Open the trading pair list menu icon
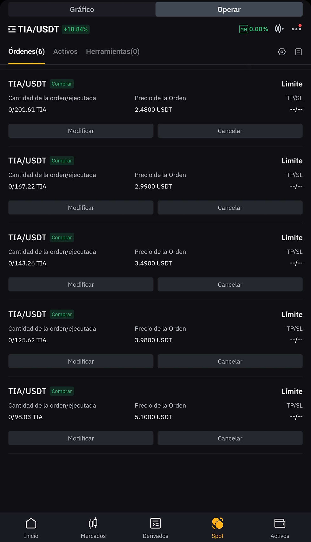Screen dimensions: 311x542 click(x=12, y=29)
